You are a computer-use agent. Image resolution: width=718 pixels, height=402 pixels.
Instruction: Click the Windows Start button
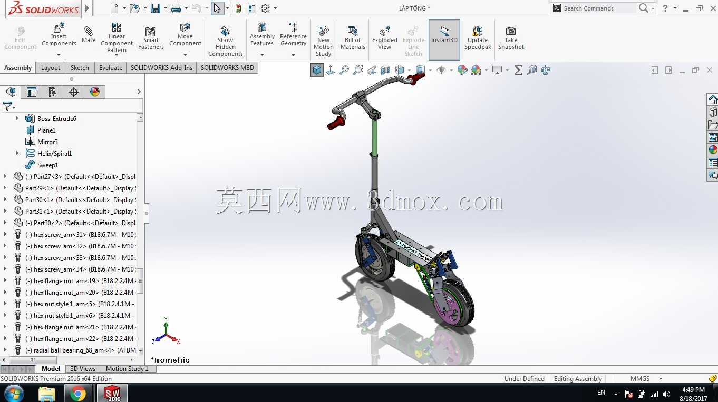(13, 393)
